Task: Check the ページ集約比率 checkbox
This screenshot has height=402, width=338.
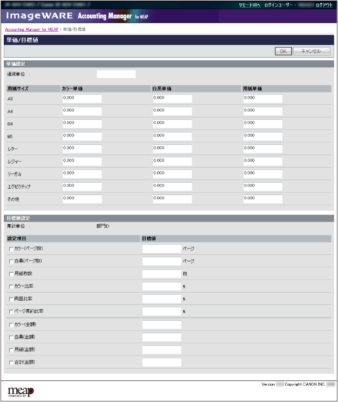Action: pyautogui.click(x=11, y=311)
